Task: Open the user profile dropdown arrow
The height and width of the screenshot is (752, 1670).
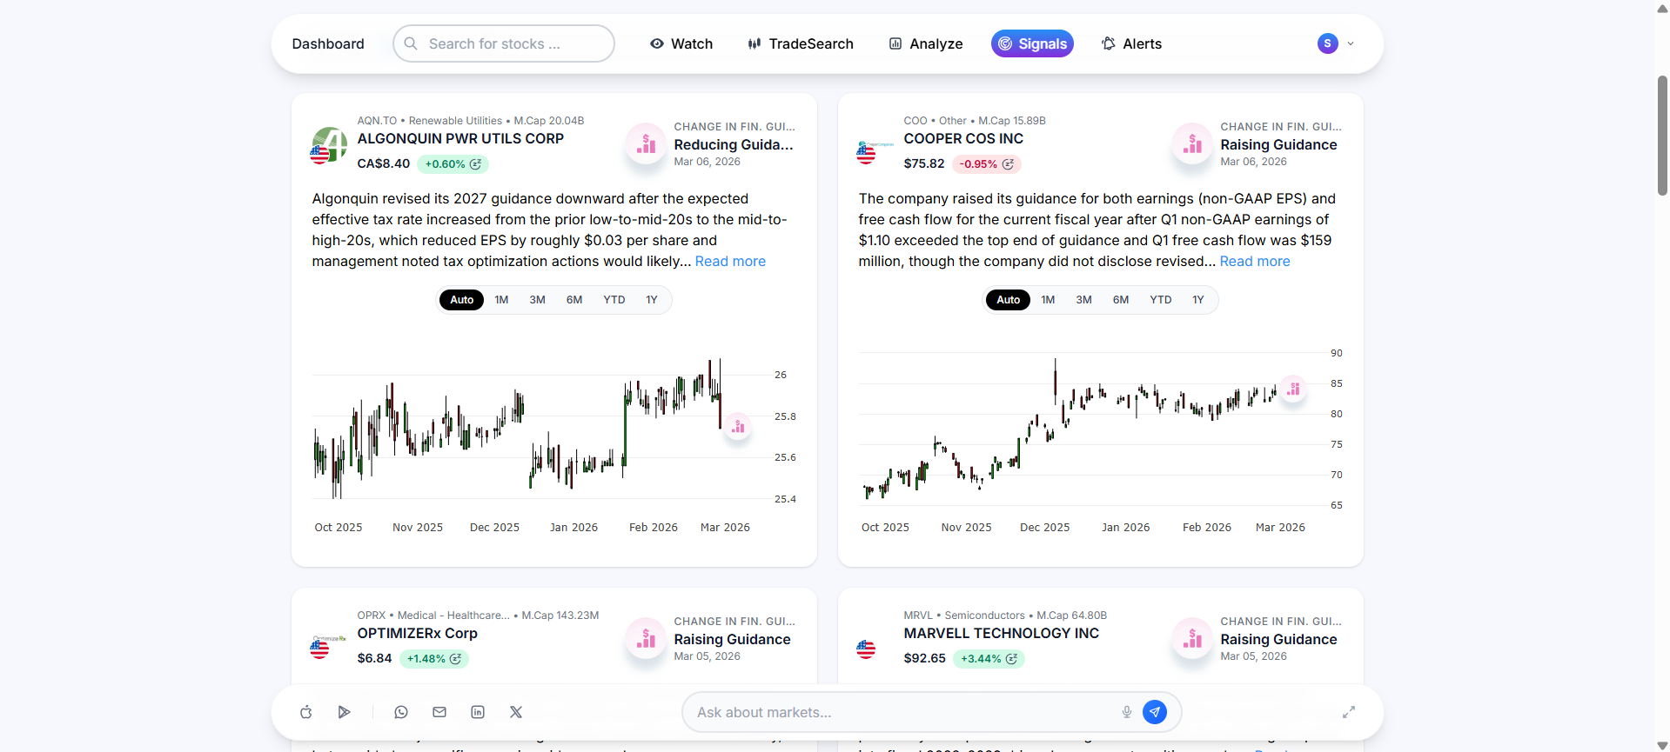Action: click(x=1351, y=43)
